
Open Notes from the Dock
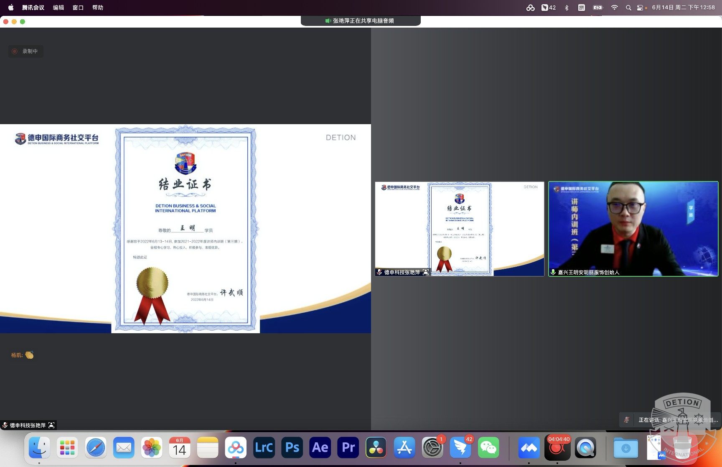click(208, 447)
